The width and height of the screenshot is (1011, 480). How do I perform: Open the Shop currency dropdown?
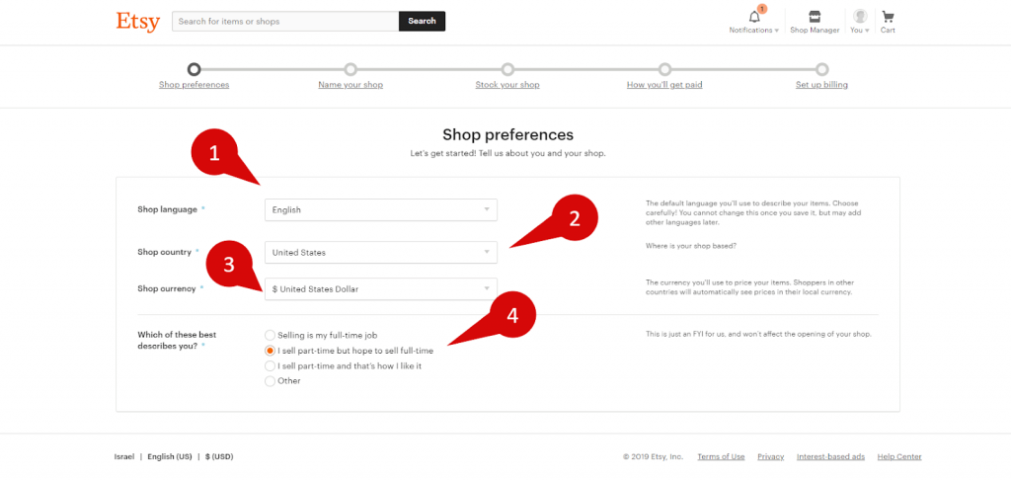tap(381, 289)
